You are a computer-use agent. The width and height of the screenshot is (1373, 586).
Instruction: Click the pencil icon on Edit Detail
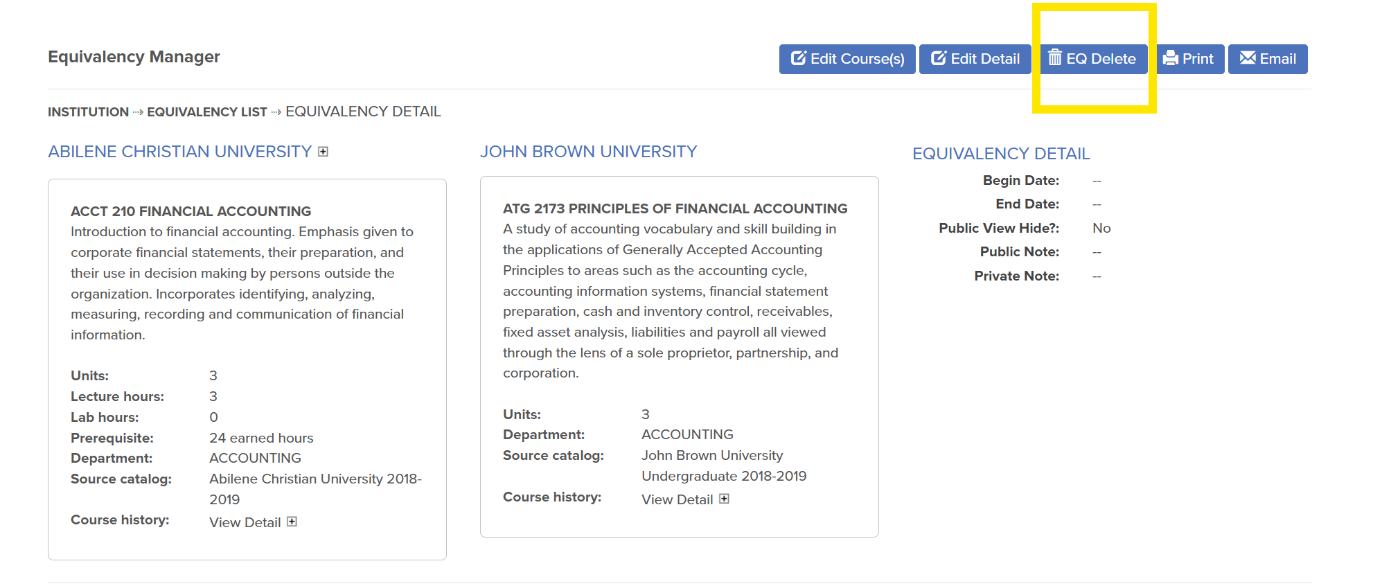(x=939, y=58)
